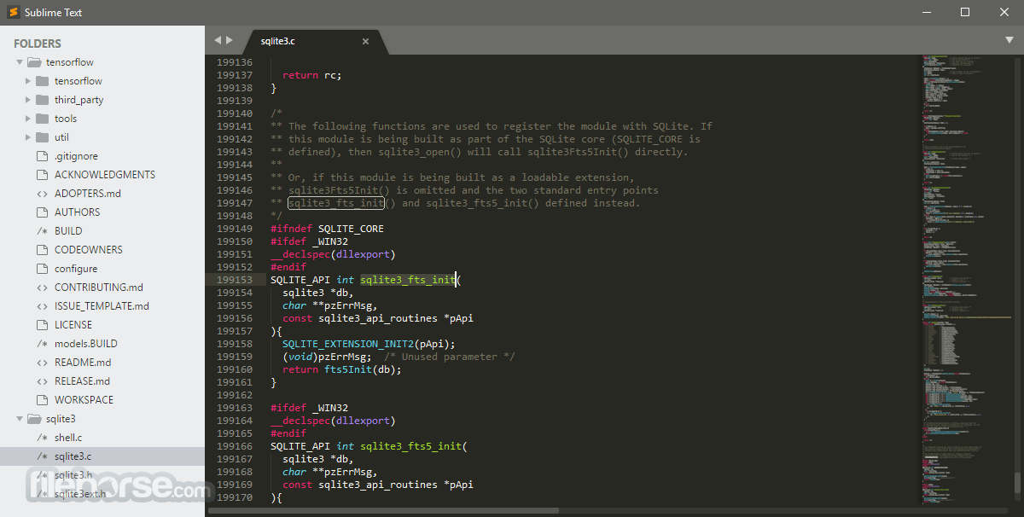Click the file icon next to configure
The image size is (1024, 517).
point(42,269)
